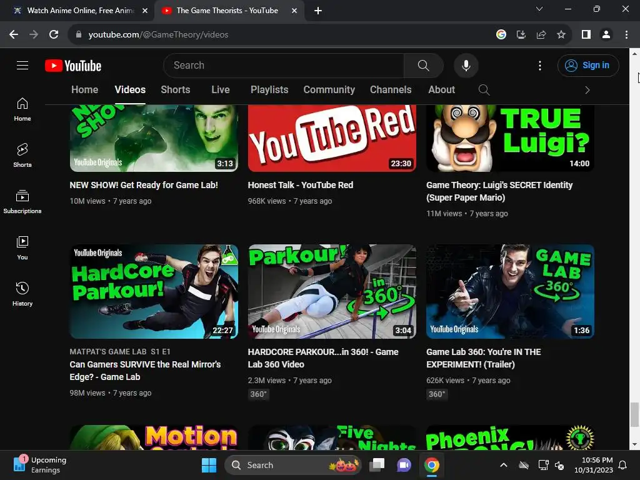
Task: Click the Game Lab 360 thumbnail
Action: click(x=510, y=291)
